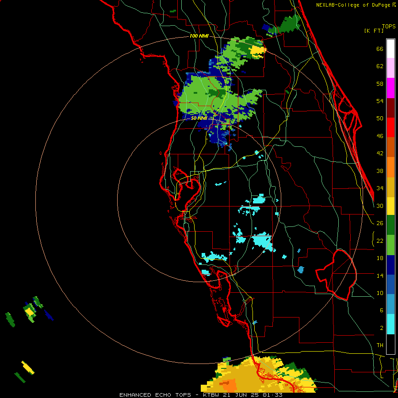The image size is (398, 398).
Task: Choose the navy blue legend swatch
Action: [x=390, y=265]
